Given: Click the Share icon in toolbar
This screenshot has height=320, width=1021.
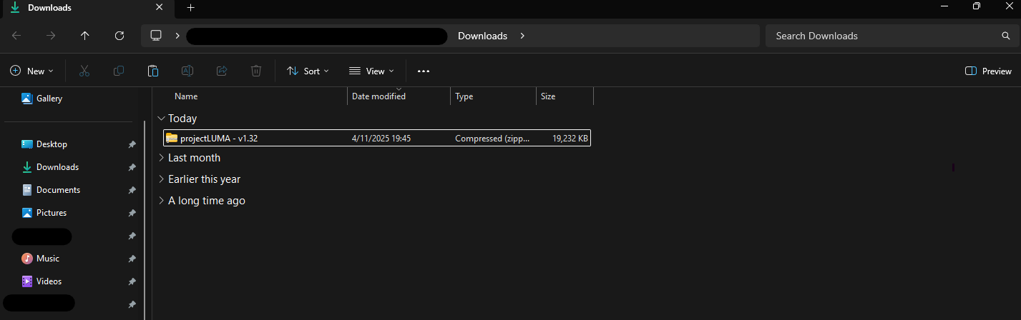Looking at the screenshot, I should tap(222, 71).
